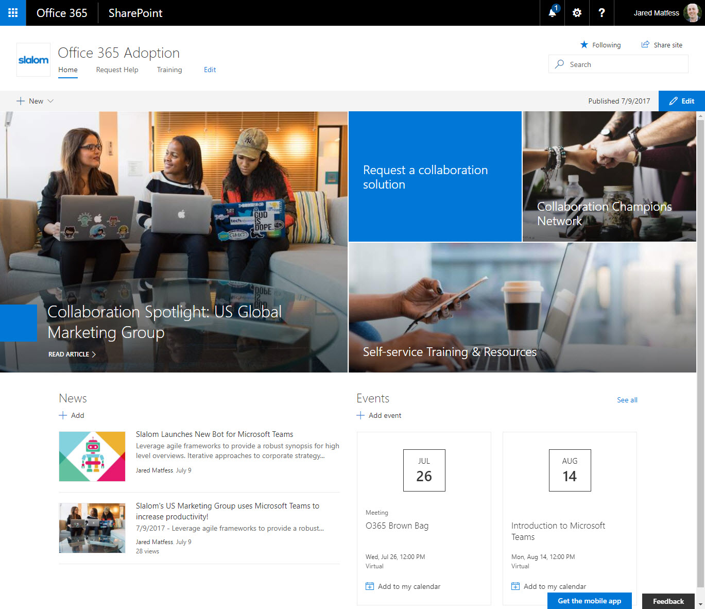Click Get the mobile app banner
This screenshot has height=609, width=705.
click(589, 601)
